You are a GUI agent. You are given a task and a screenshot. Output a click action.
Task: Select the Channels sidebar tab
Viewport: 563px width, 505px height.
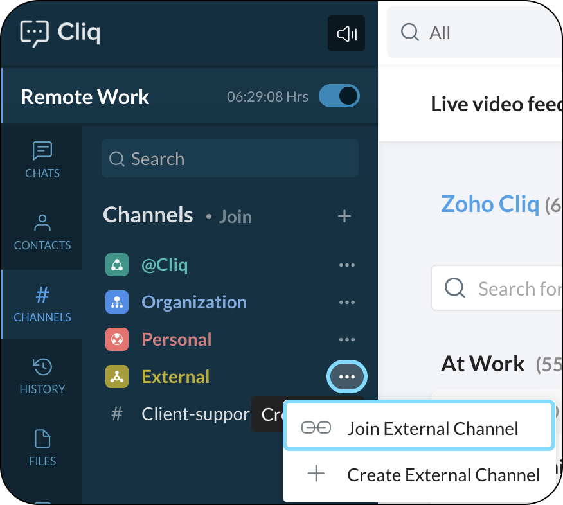coord(42,305)
